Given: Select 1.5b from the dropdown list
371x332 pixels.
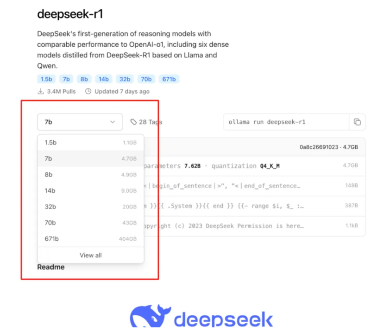Looking at the screenshot, I should 91,143.
